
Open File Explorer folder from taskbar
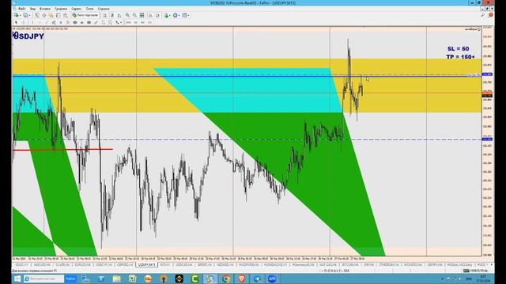(x=116, y=278)
